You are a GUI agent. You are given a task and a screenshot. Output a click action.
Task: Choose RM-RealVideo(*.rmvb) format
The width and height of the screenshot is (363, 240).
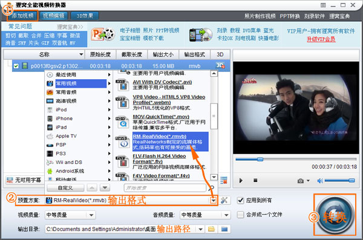coord(171,141)
